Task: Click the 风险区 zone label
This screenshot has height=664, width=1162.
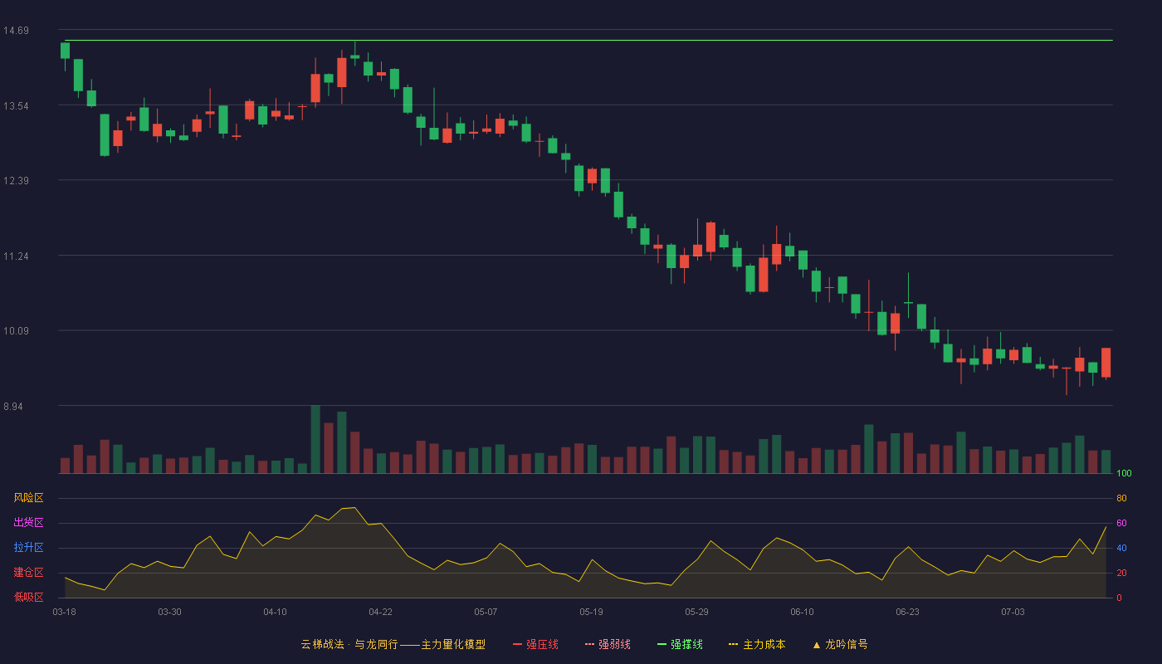Action: tap(28, 498)
